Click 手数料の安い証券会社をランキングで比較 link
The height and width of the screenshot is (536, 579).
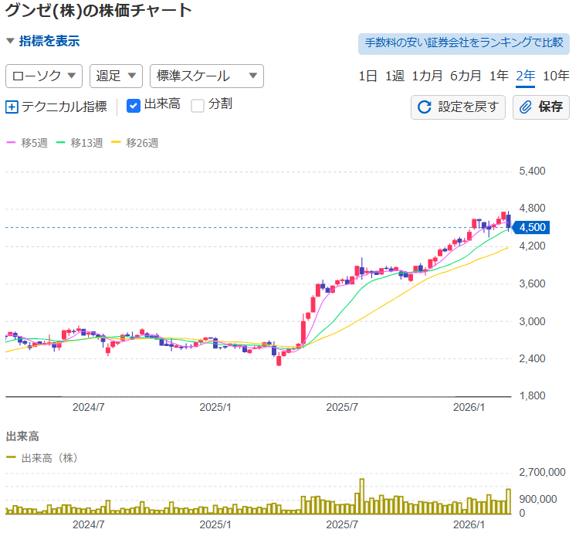(x=463, y=43)
